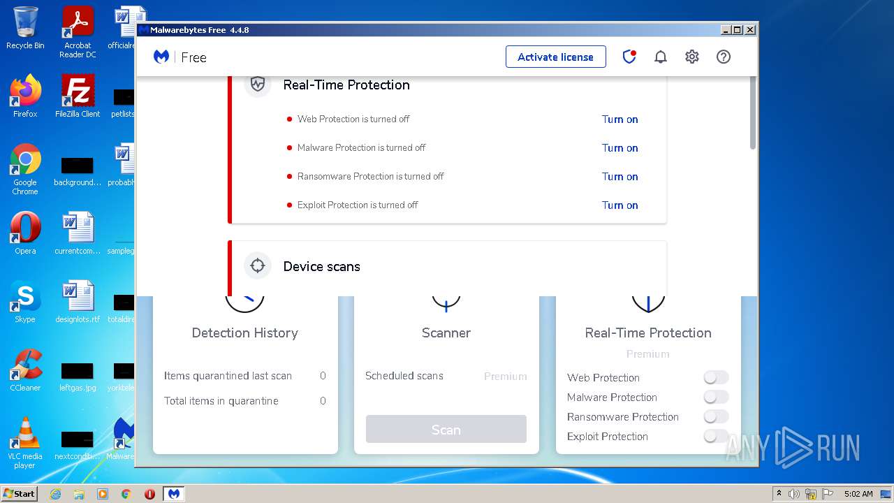894x503 pixels.
Task: Open the Windows Explorer taskbar icon
Action: point(79,494)
